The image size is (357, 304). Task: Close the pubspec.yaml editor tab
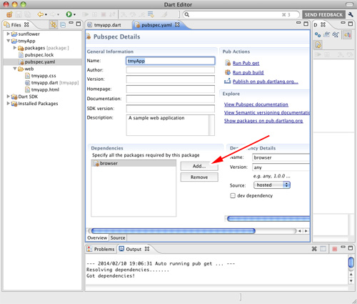pyautogui.click(x=177, y=24)
